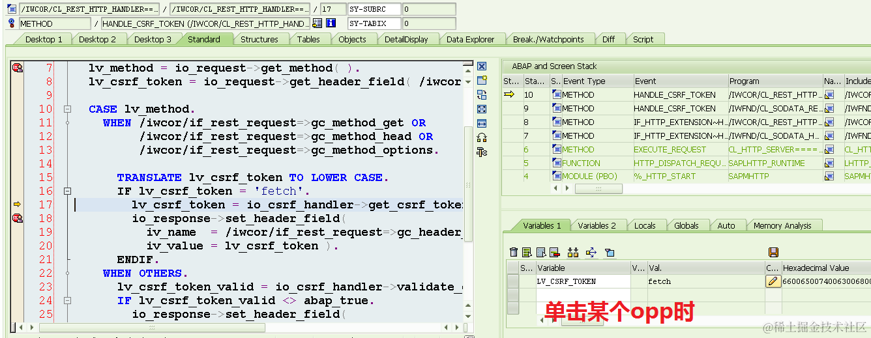The image size is (871, 338).
Task: Click the new tool icon beside editor
Action: coord(482,81)
